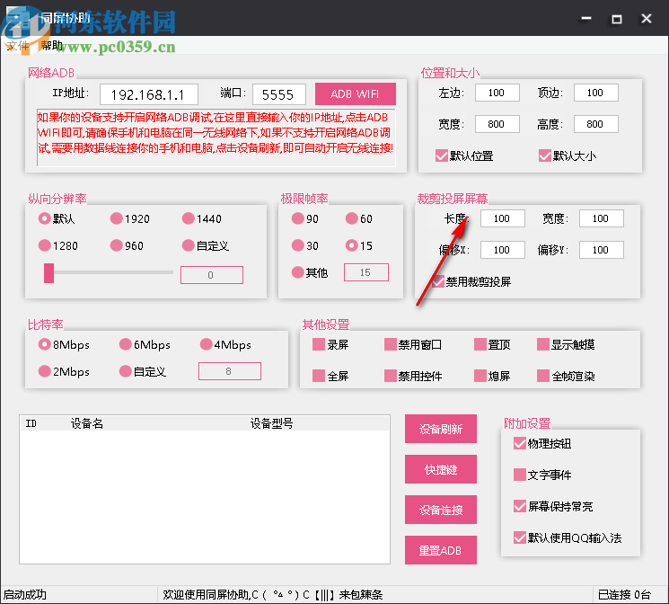Select the 30 frame rate option

tap(297, 245)
